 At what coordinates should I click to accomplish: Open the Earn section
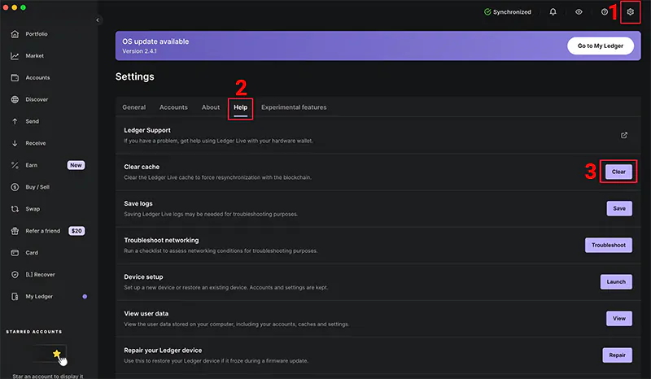pyautogui.click(x=32, y=165)
